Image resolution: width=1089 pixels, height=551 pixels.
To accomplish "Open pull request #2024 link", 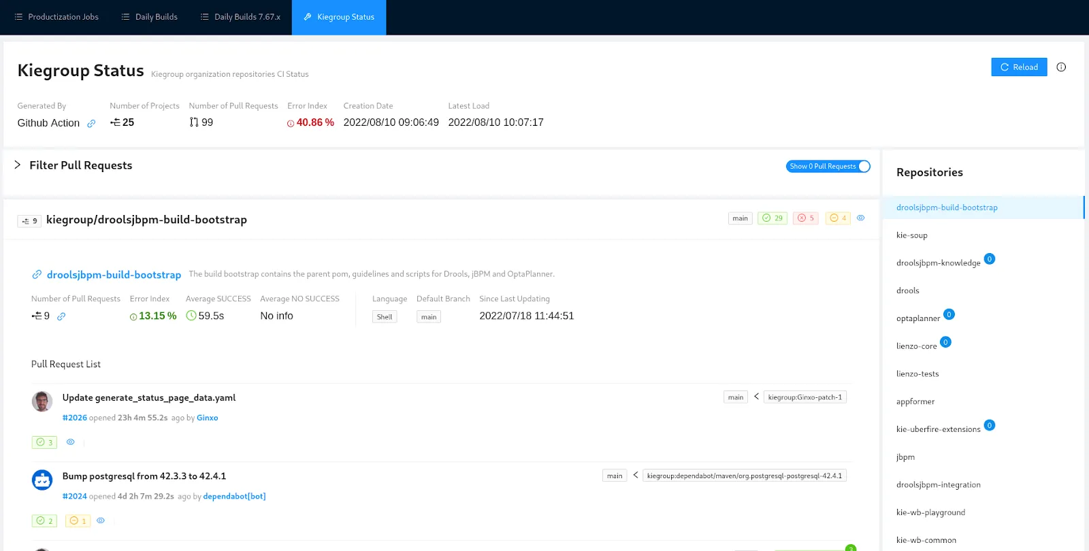I will click(75, 497).
